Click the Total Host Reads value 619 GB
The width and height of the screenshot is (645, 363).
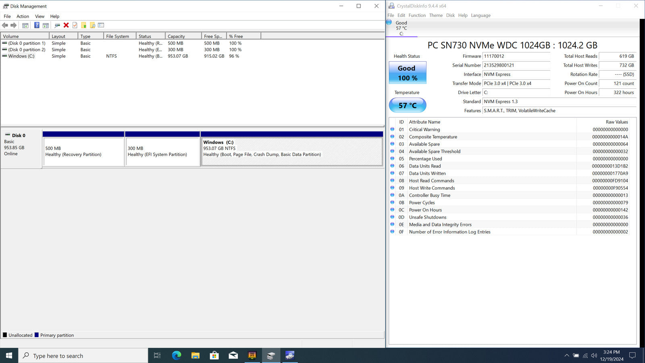[618, 56]
